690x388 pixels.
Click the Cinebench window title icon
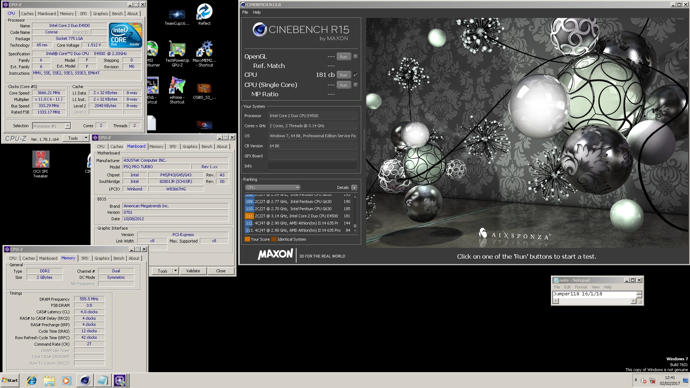[x=243, y=5]
